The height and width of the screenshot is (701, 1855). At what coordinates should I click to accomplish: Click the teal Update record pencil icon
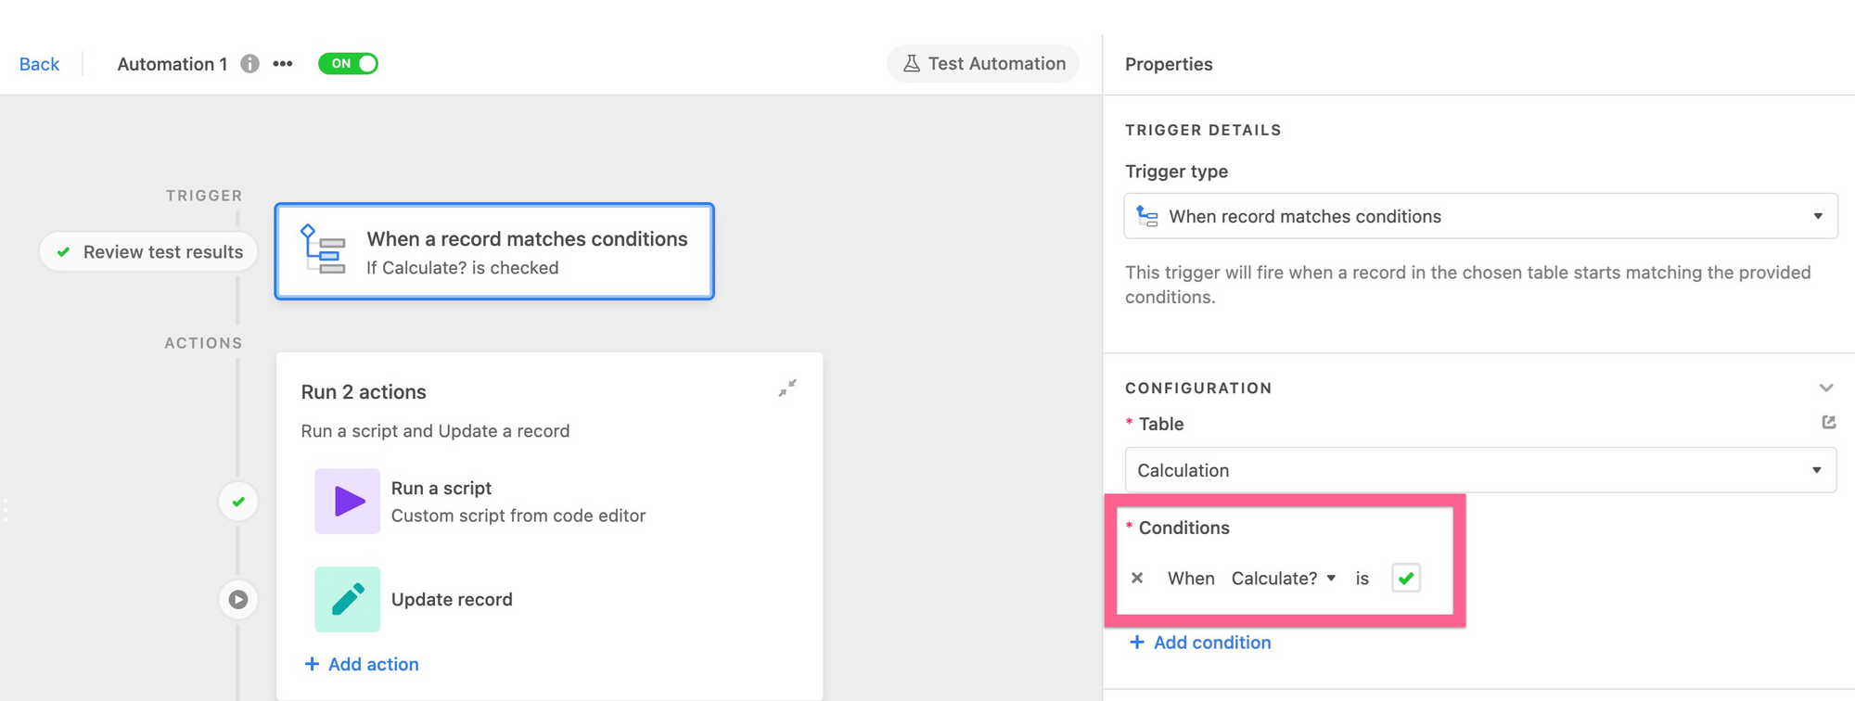tap(347, 599)
